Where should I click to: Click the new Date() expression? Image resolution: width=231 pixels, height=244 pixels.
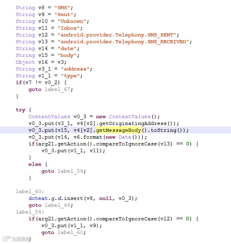click(121, 137)
